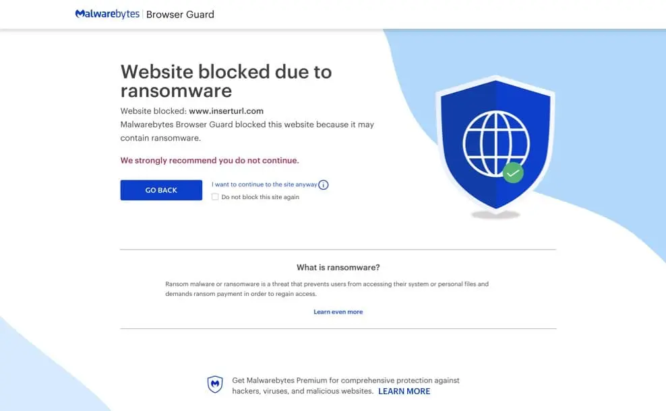Image resolution: width=666 pixels, height=411 pixels.
Task: Click the white globe icon inside shield
Action: 495,144
